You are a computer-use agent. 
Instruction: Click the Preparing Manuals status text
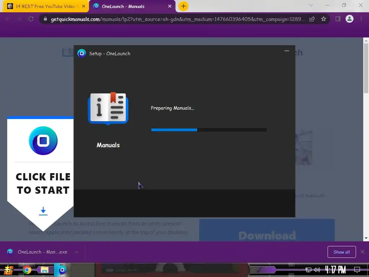coord(173,108)
